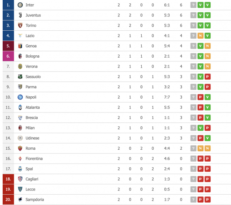Image resolution: width=231 pixels, height=205 pixels.
Task: Click the Fiorentina club crest icon
Action: coord(20,159)
